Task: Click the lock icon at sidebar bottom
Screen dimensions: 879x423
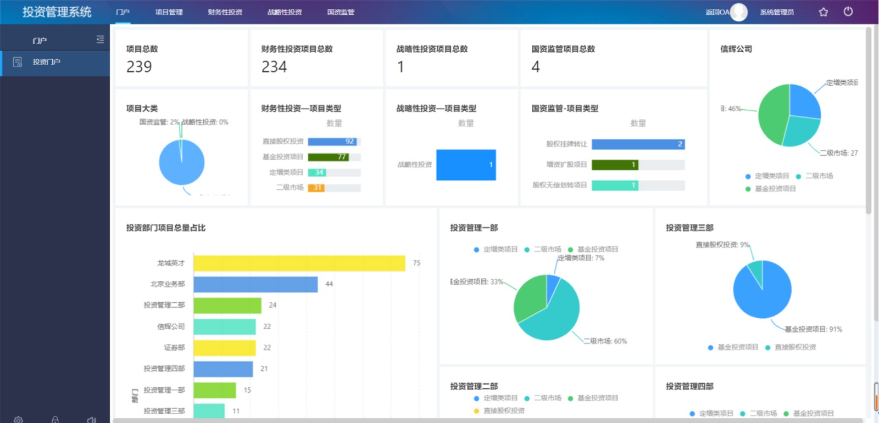Action: pyautogui.click(x=55, y=420)
